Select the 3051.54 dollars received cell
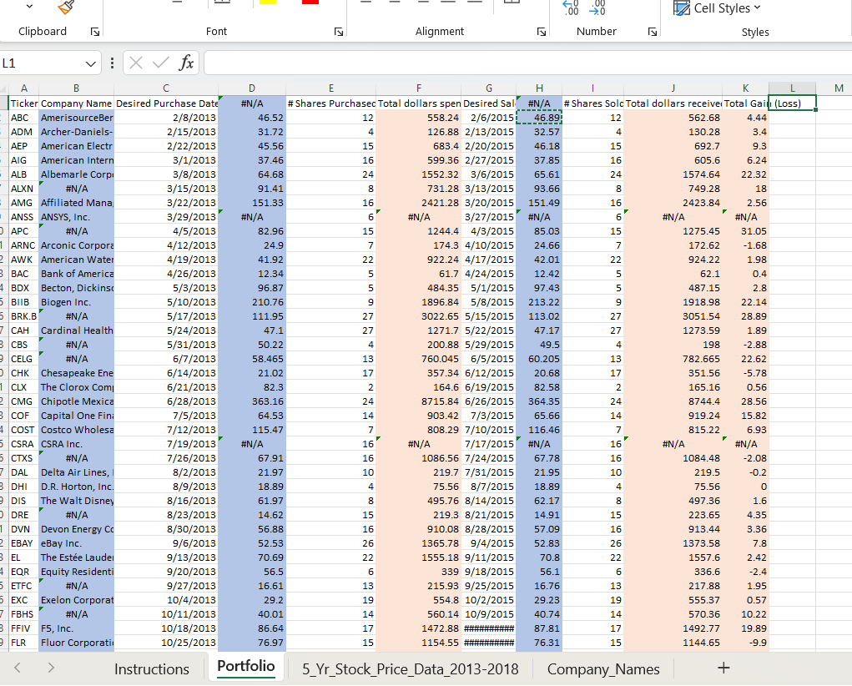This screenshot has width=852, height=686. [673, 316]
